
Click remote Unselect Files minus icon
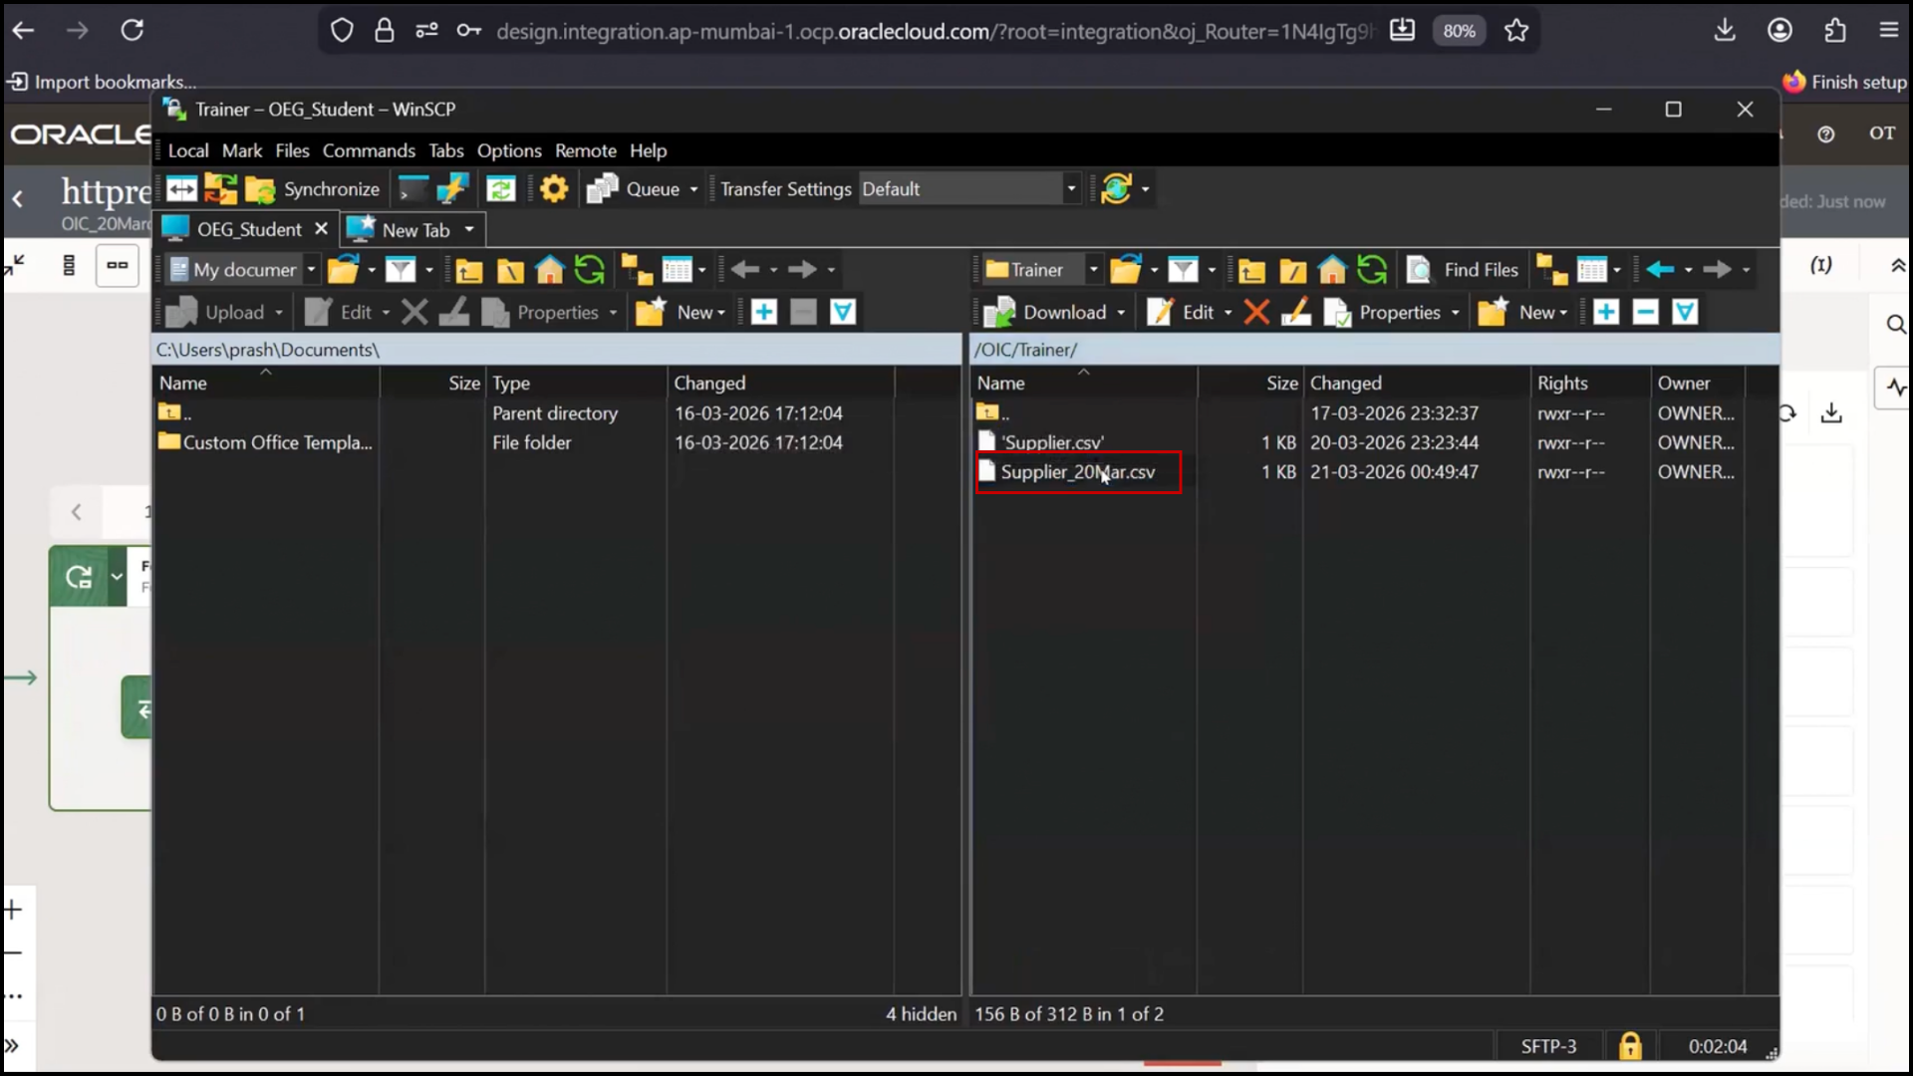coord(1646,313)
